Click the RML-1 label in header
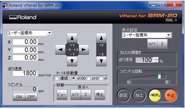Viewport: 185px width, 109px height. coord(171,20)
